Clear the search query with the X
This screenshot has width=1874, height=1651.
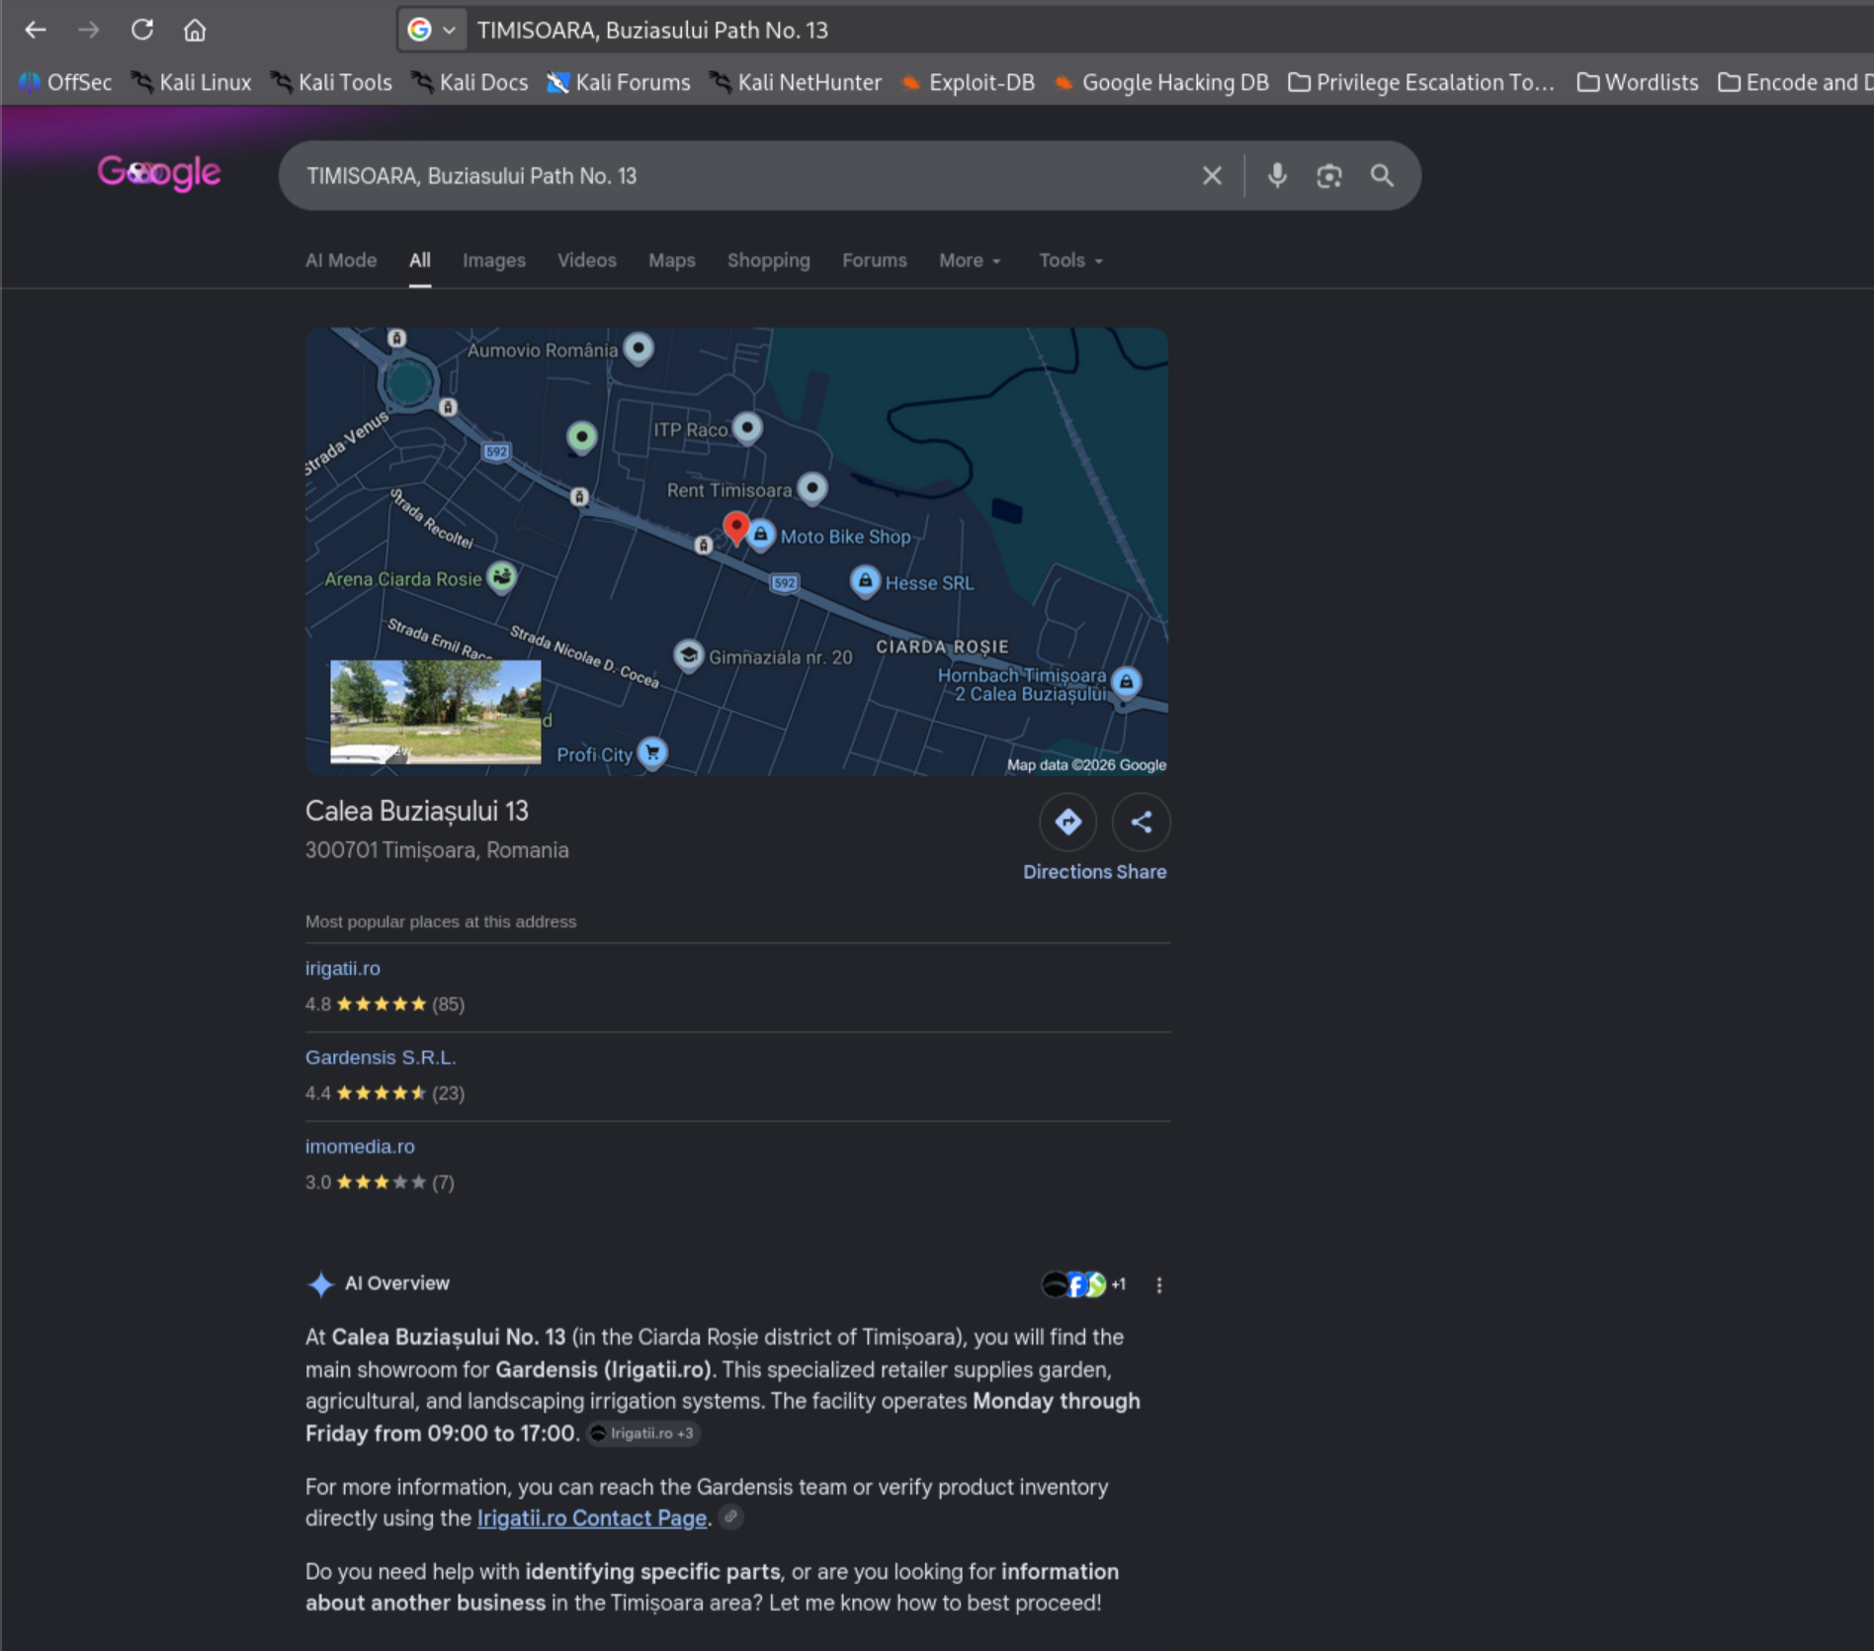point(1212,176)
